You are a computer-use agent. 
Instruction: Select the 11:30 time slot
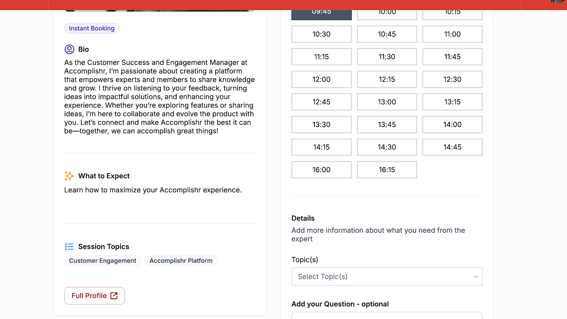(x=387, y=57)
